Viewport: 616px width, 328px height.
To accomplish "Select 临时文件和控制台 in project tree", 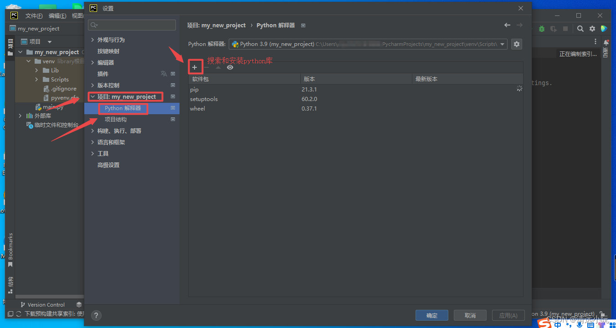I will [53, 125].
